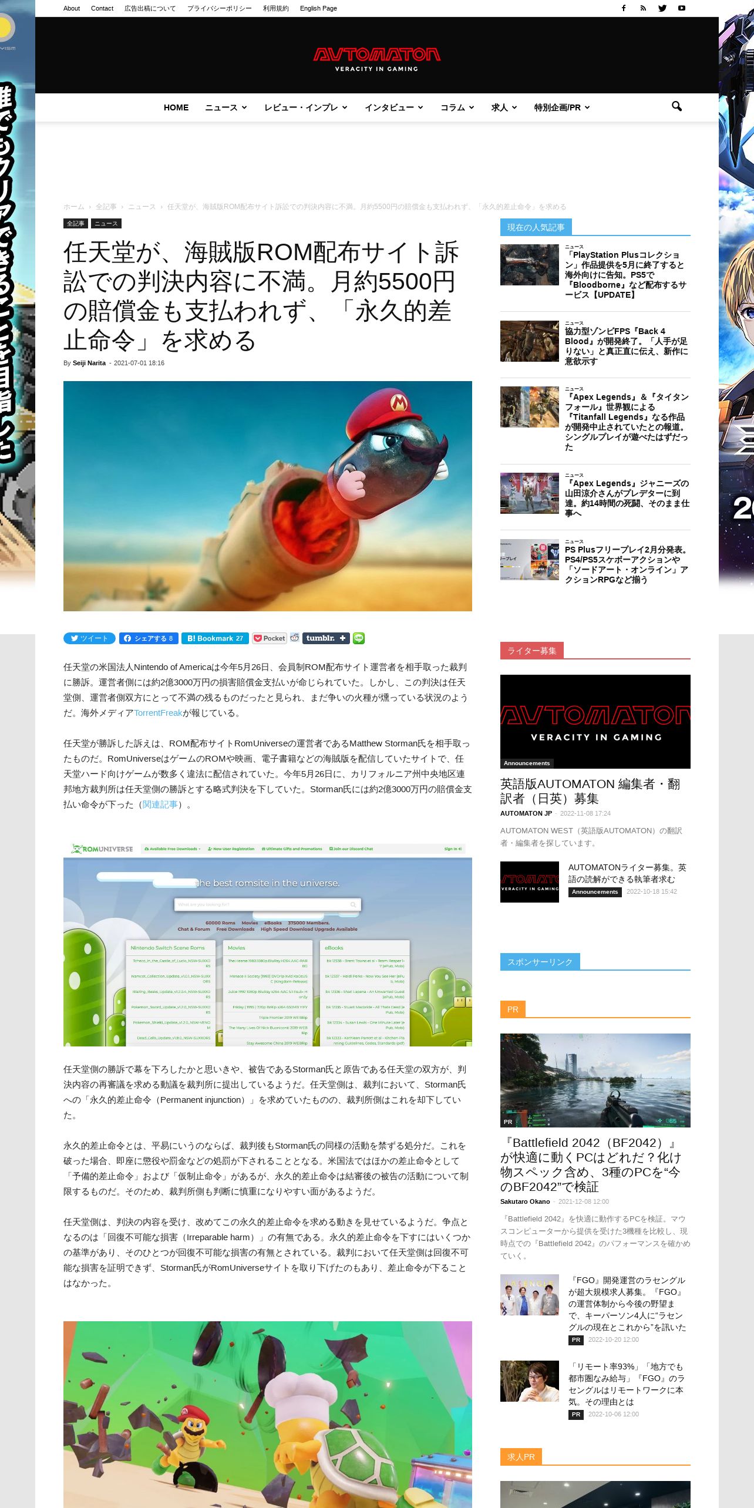The height and width of the screenshot is (1508, 754).
Task: Click the 全記事 category tag
Action: [76, 224]
